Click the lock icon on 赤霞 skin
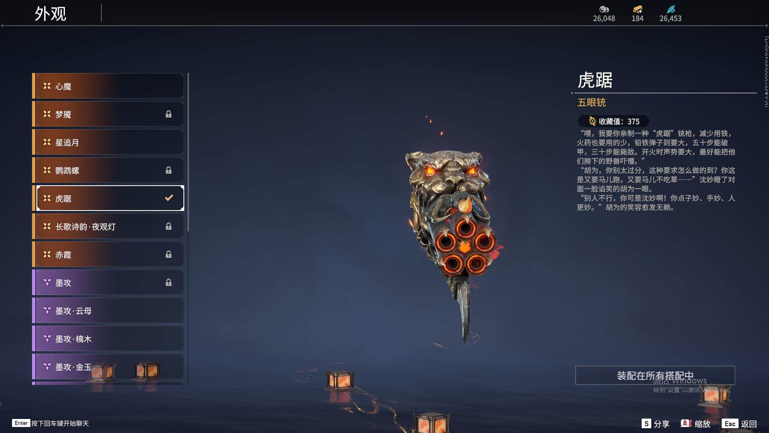The width and height of the screenshot is (769, 433). (x=169, y=255)
